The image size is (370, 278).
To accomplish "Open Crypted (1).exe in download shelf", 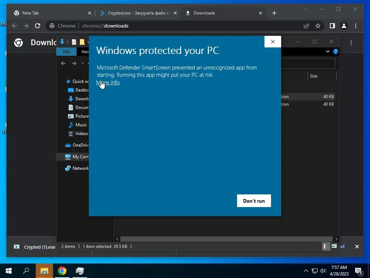I will pyautogui.click(x=34, y=247).
